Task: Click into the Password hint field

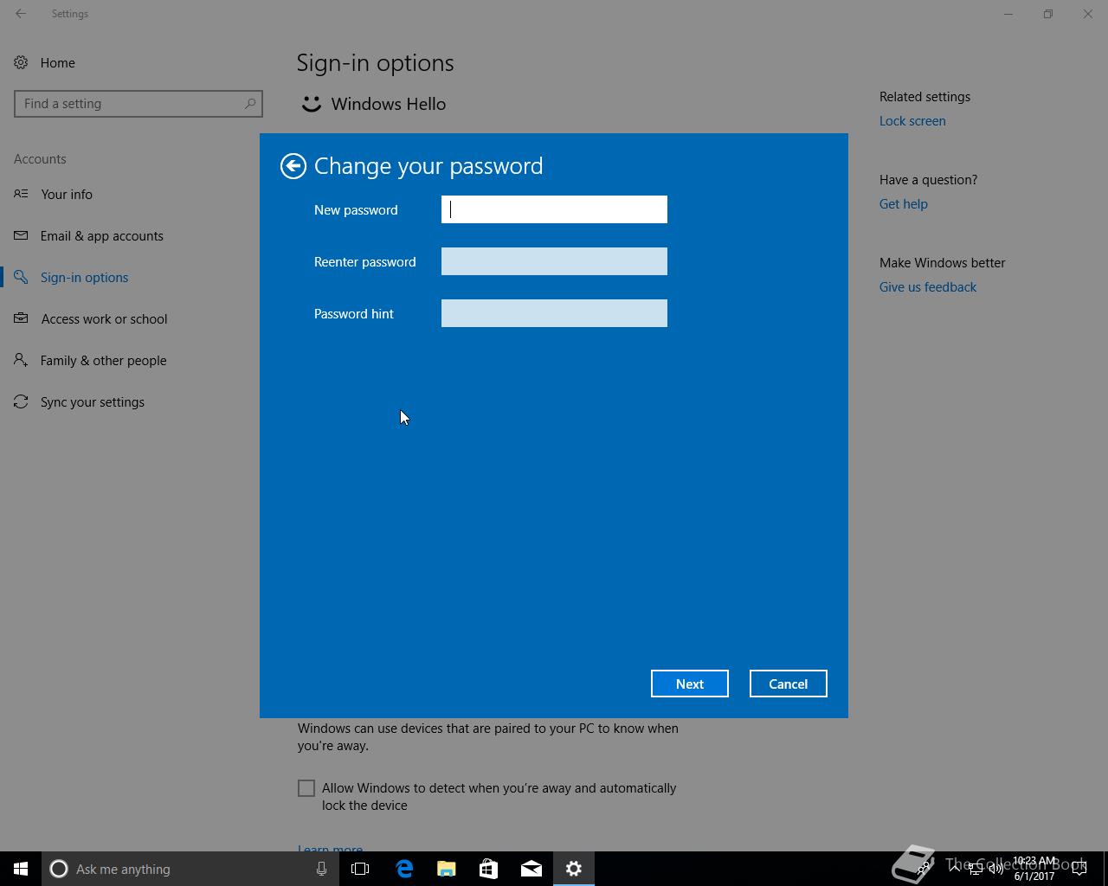Action: tap(554, 313)
